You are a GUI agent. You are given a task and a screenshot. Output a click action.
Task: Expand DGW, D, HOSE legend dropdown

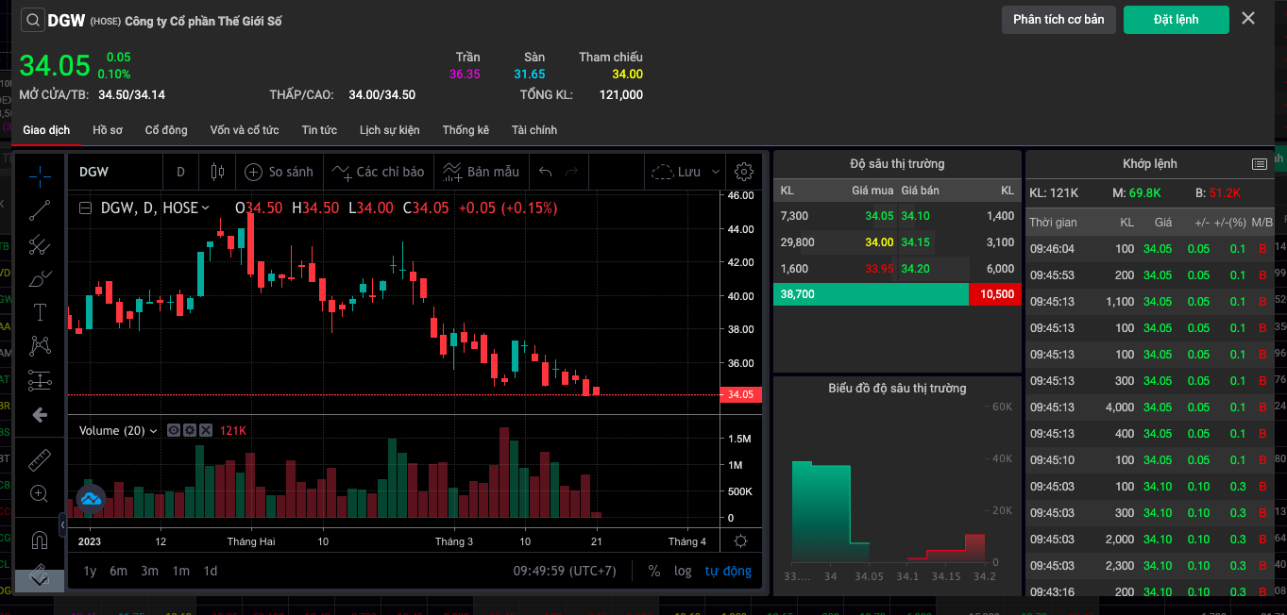(206, 208)
